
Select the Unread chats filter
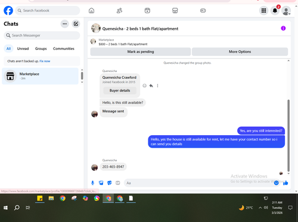(x=23, y=49)
